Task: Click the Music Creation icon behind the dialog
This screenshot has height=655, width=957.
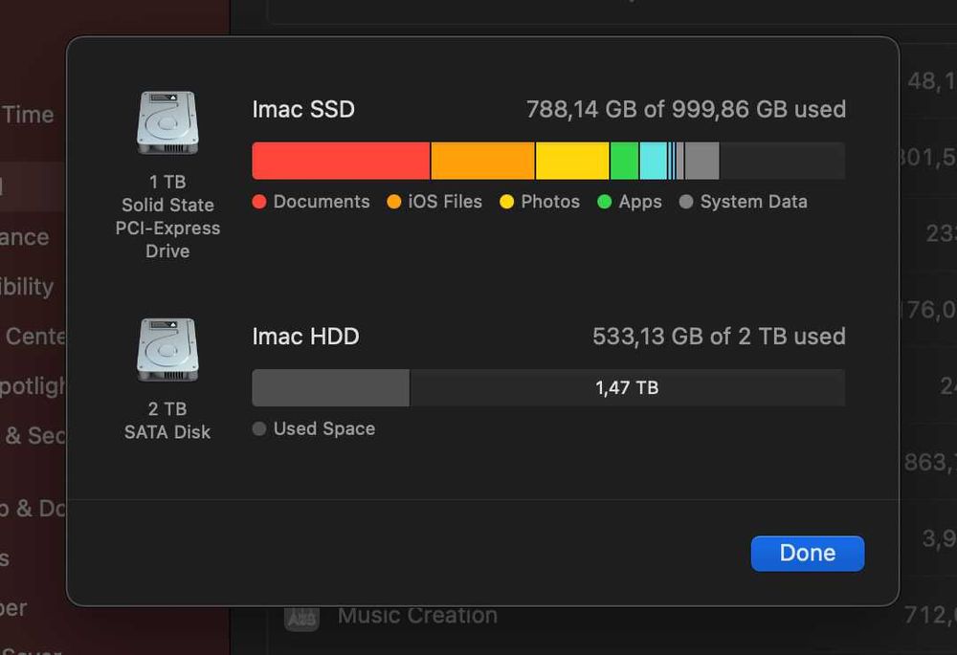Action: pos(301,617)
